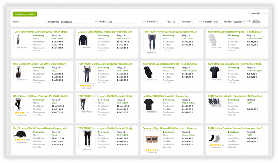This screenshot has width=278, height=163.
Task: Click the 10000 badge beside search
Action: (x=256, y=22)
